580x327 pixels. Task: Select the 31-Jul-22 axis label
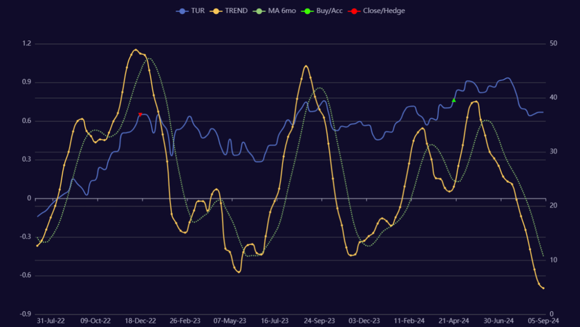click(52, 320)
